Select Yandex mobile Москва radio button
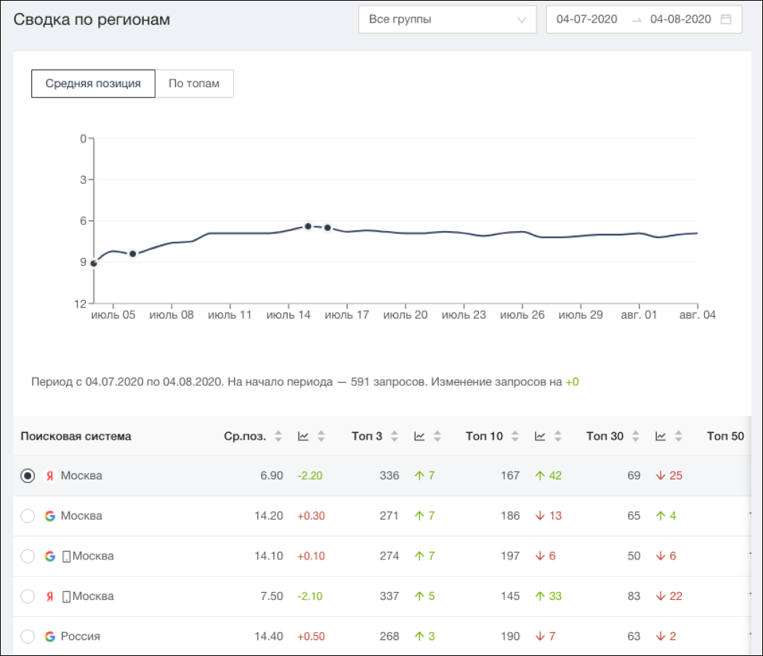The height and width of the screenshot is (656, 763). click(28, 596)
